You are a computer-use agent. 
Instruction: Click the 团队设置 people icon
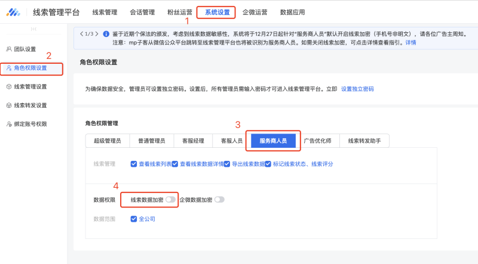[x=9, y=49]
